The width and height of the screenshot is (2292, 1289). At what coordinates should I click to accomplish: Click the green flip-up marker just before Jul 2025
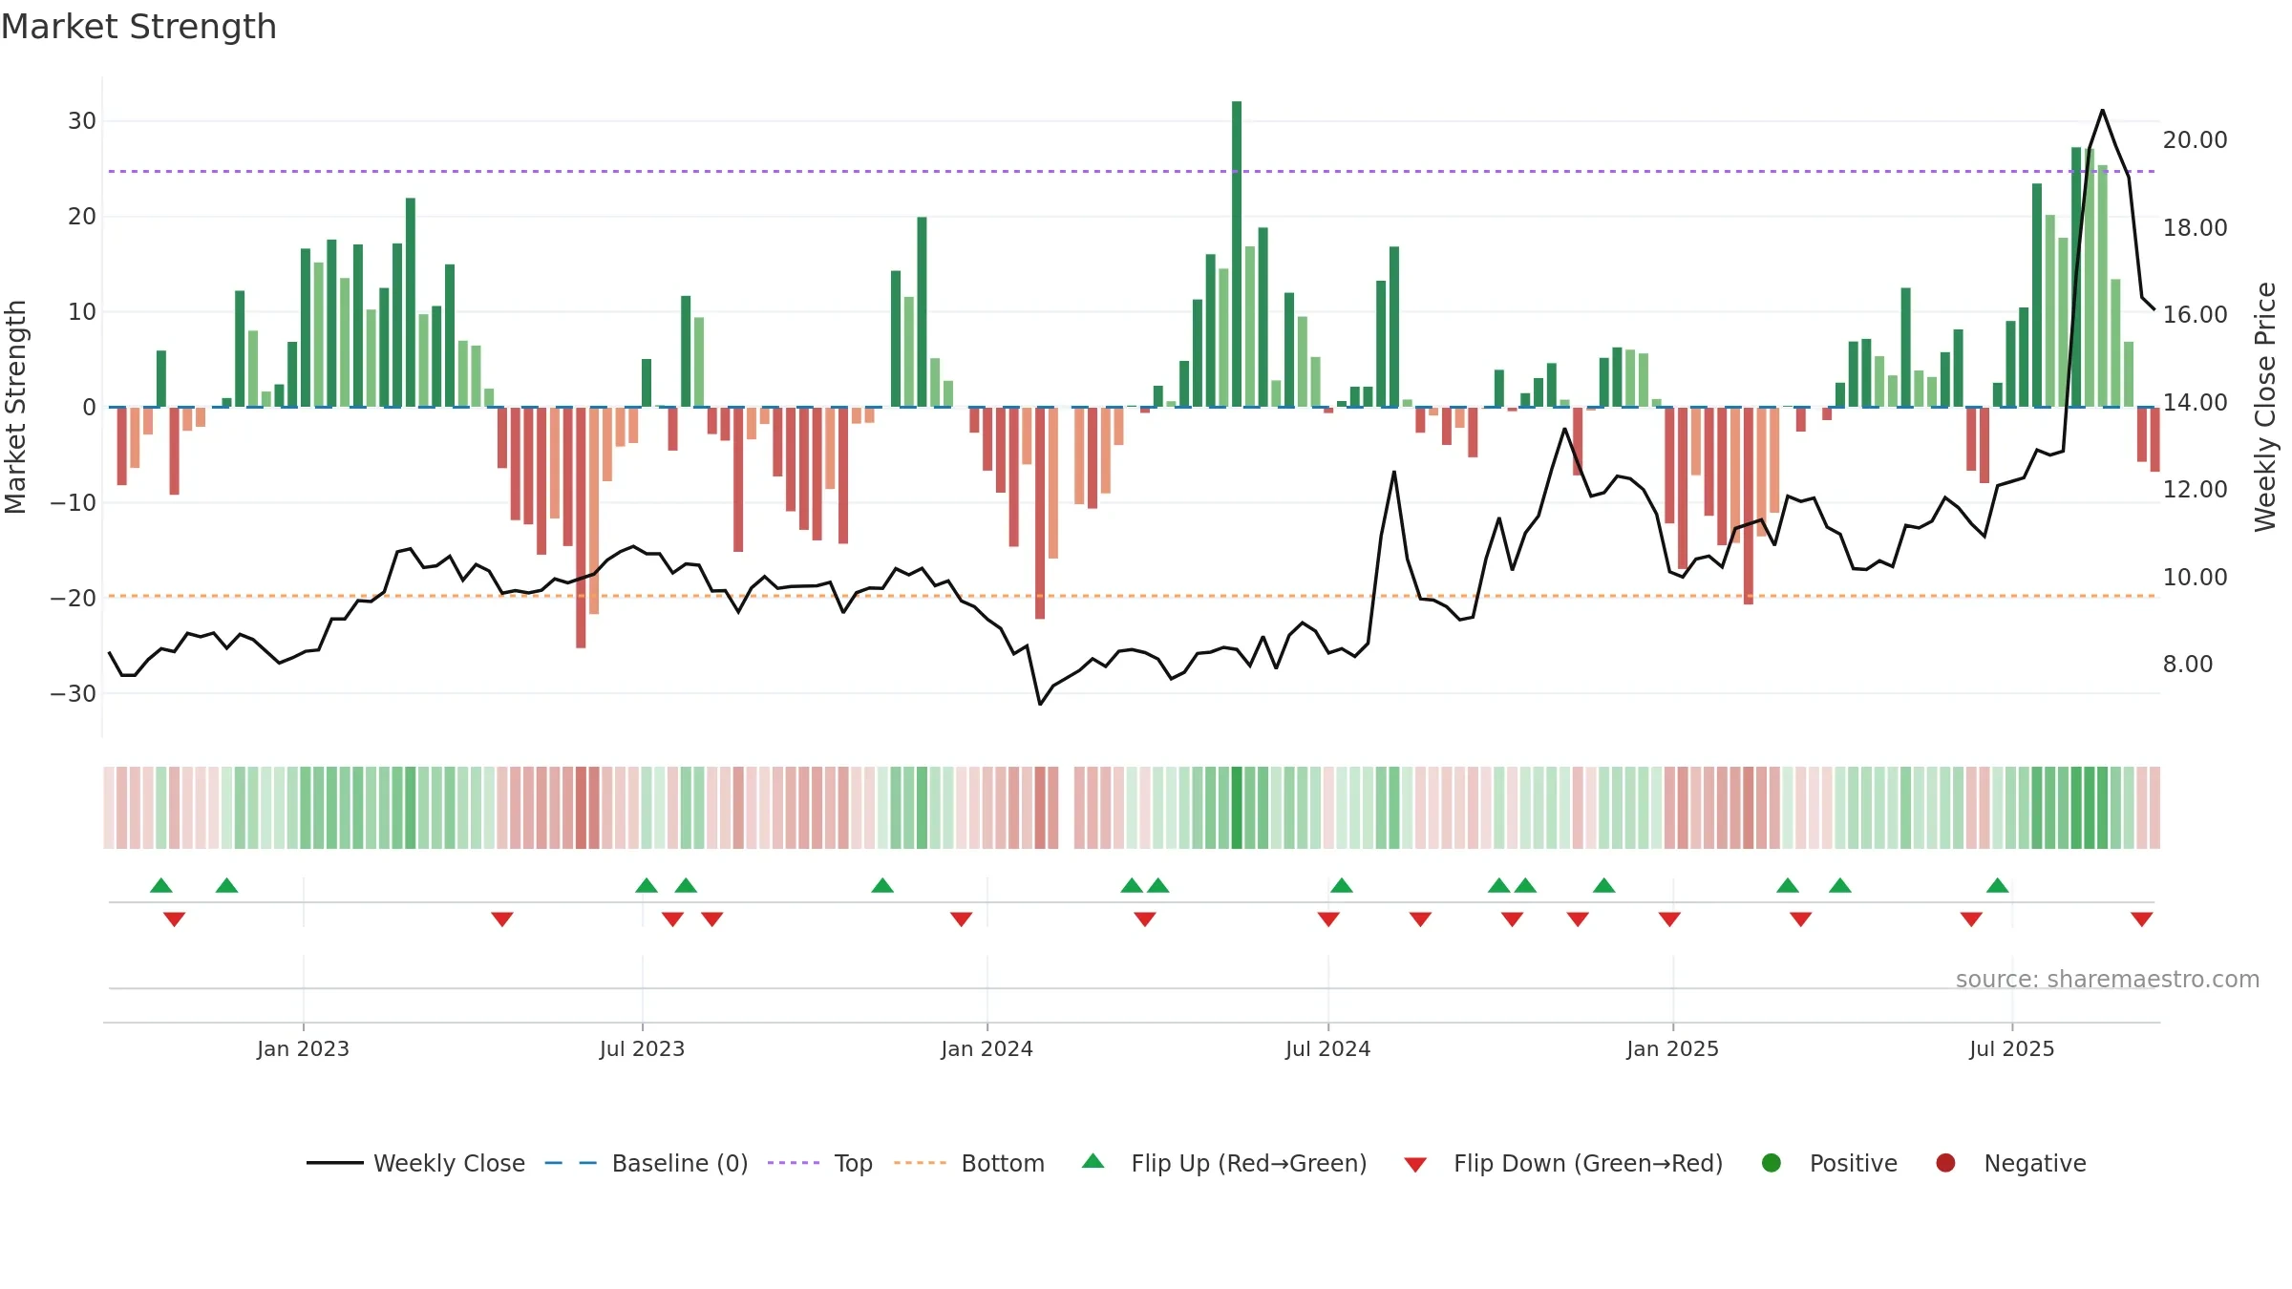(1997, 885)
